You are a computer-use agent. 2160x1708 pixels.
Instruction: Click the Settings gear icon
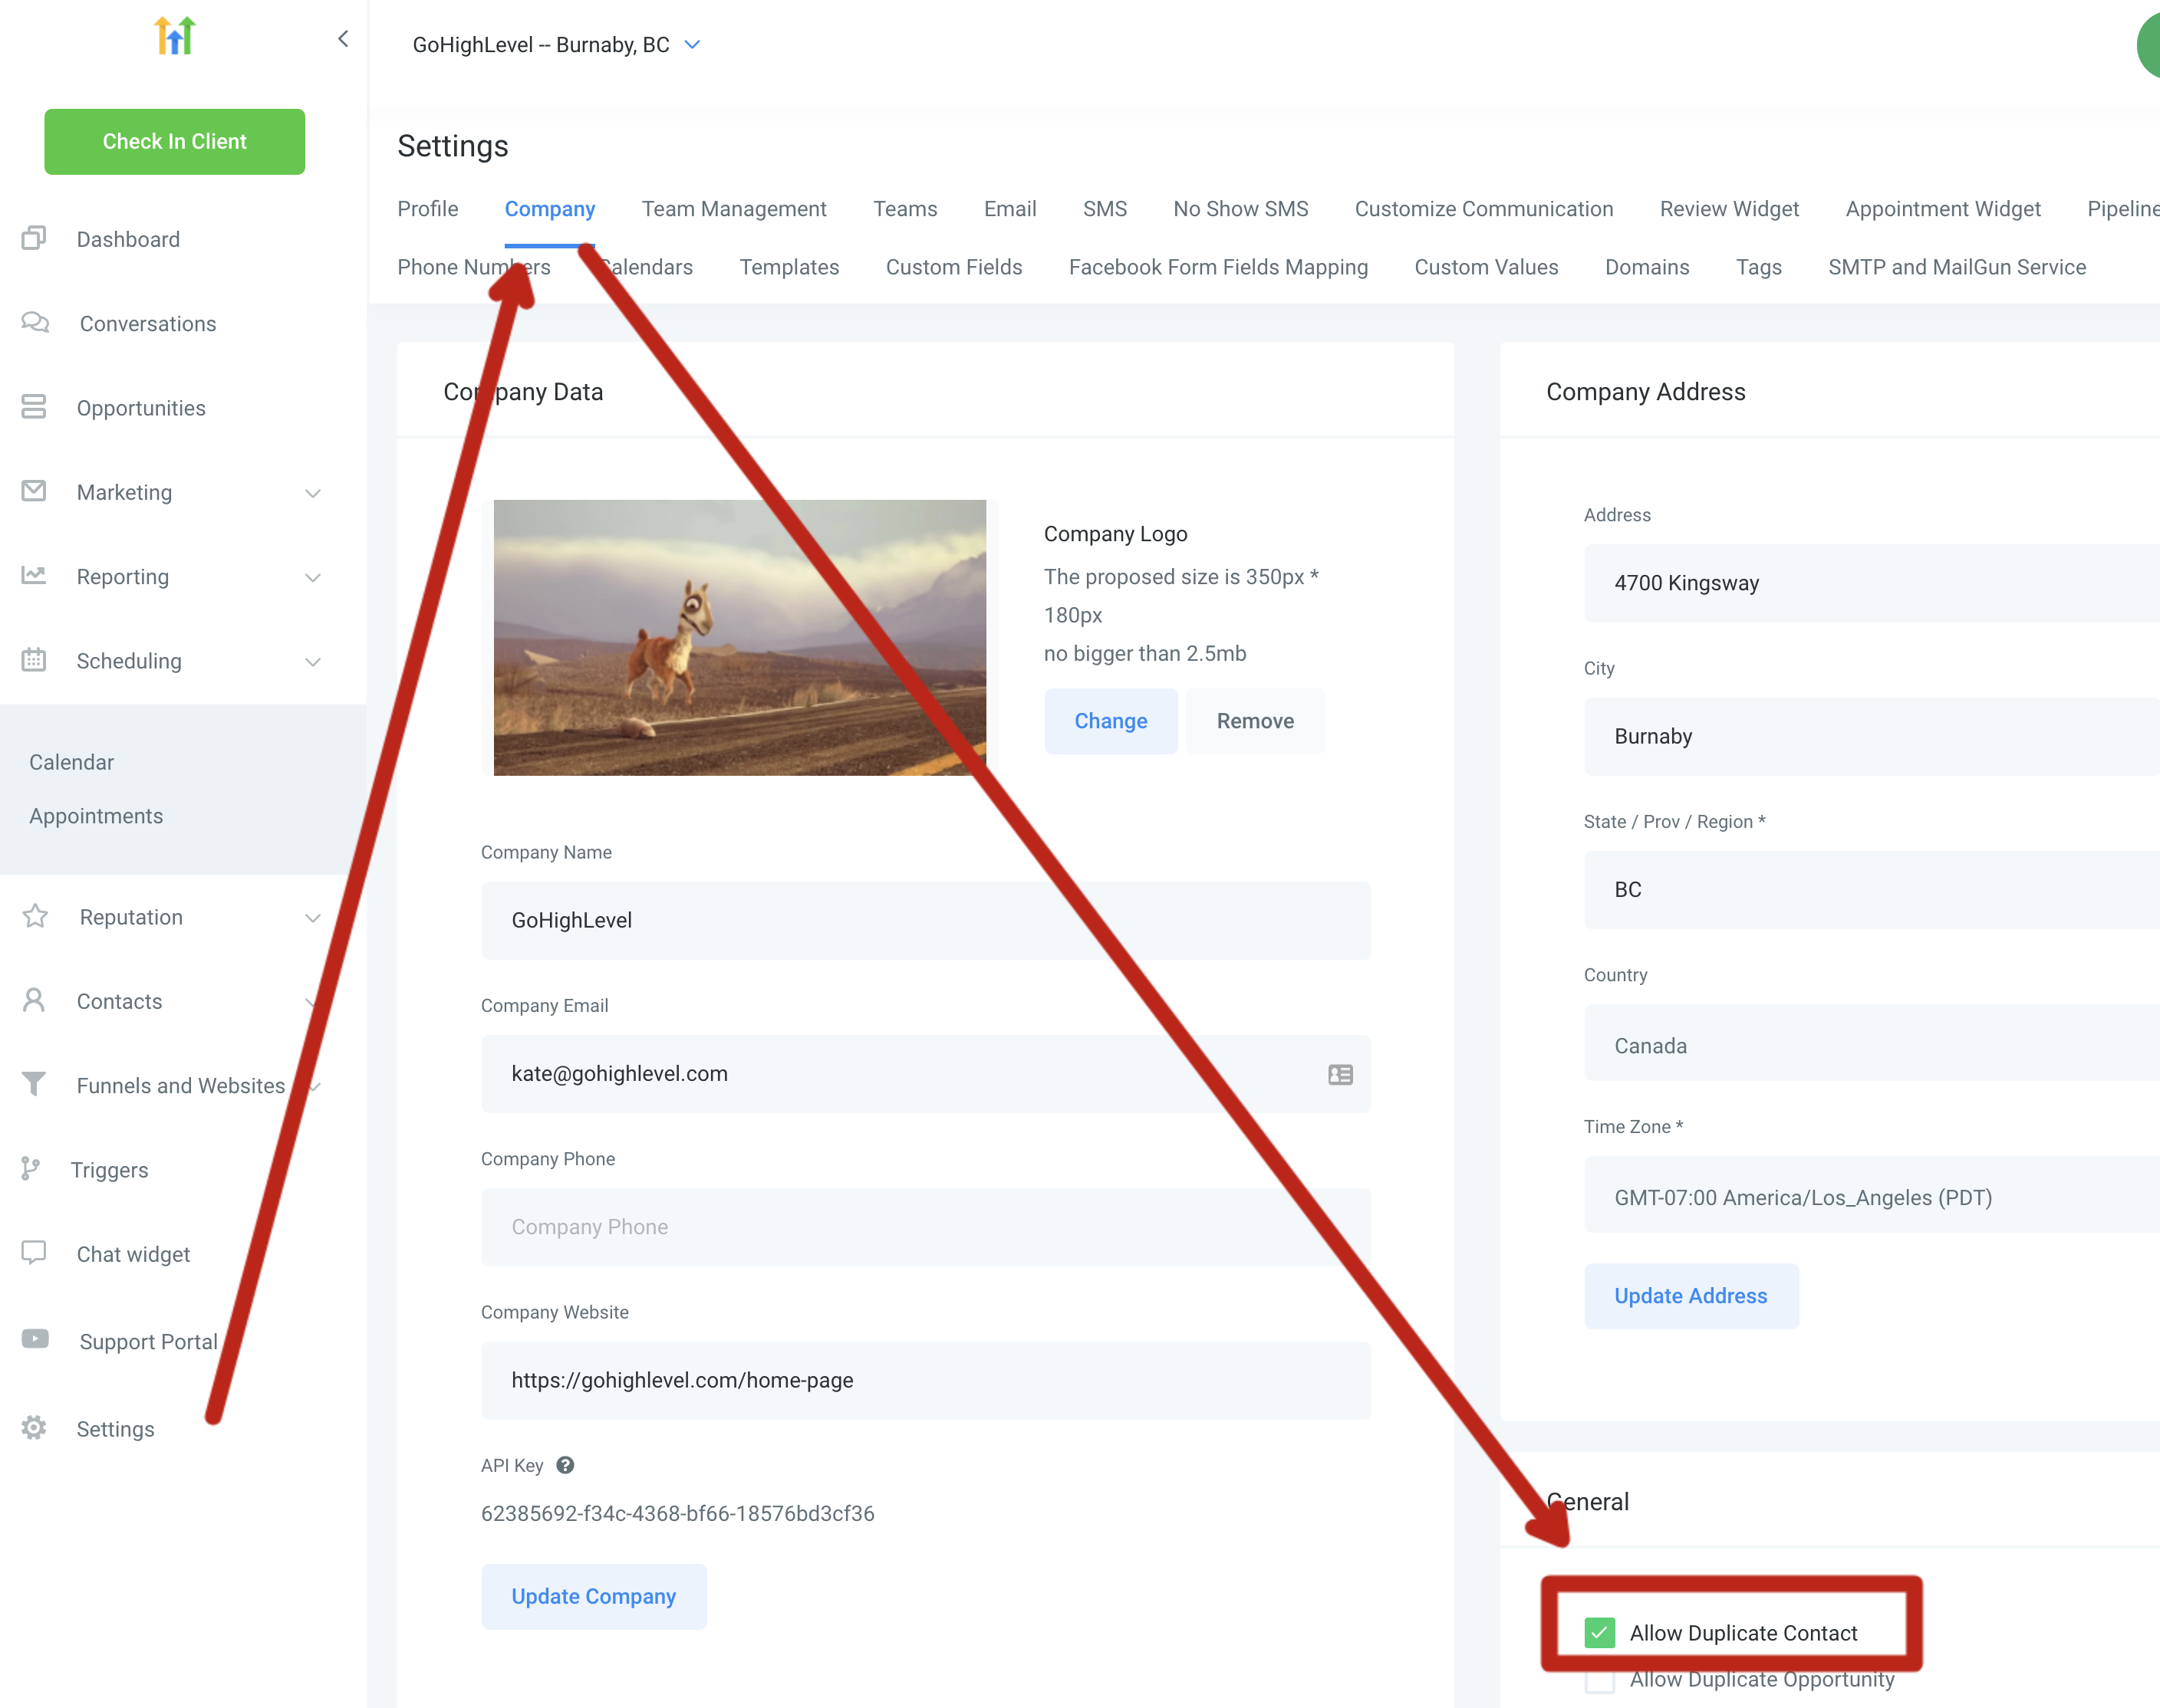tap(34, 1427)
